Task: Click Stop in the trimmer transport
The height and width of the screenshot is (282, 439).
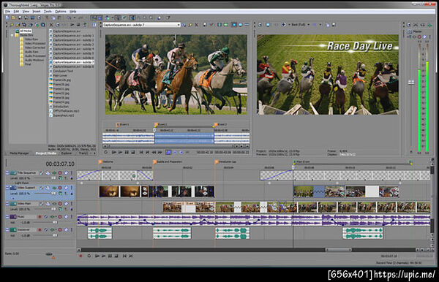Action: [133, 152]
